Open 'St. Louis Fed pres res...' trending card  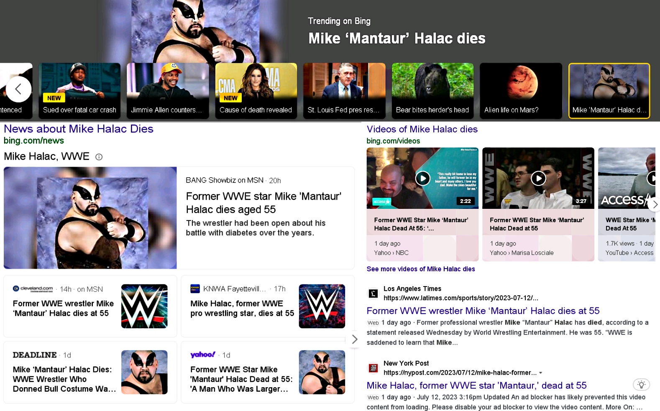344,91
